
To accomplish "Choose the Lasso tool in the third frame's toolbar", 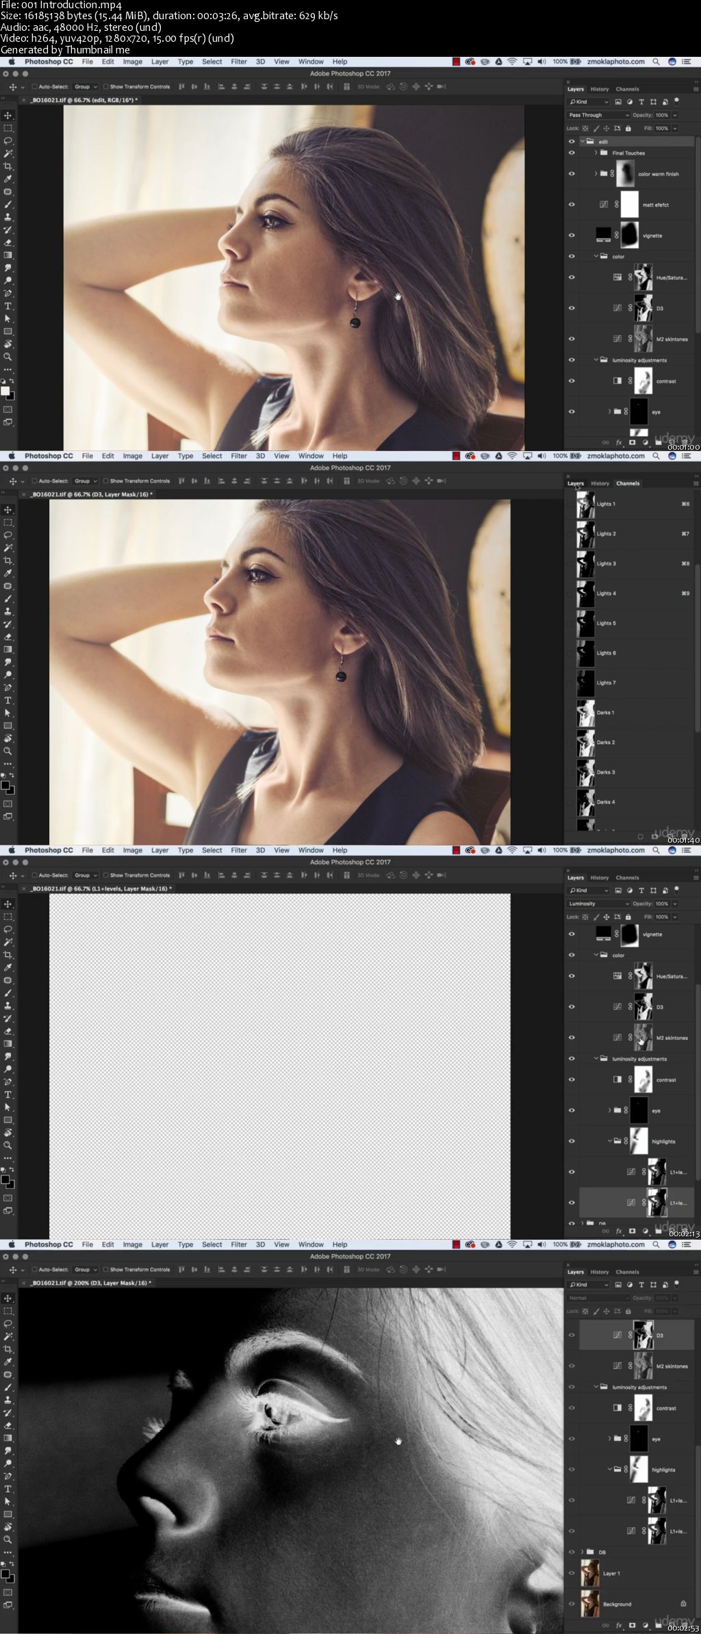I will tap(8, 929).
